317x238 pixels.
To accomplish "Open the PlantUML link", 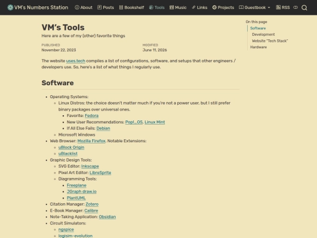I will pos(76,198).
